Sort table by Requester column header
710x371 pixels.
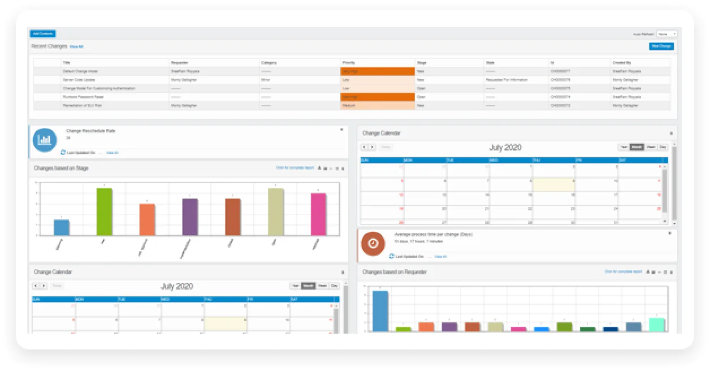(179, 63)
